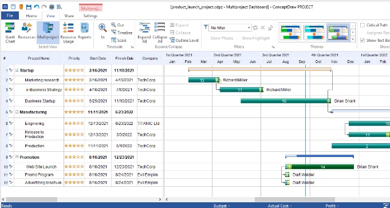Click the Expand button in ribbon
390x208 pixels.
[x=179, y=25]
